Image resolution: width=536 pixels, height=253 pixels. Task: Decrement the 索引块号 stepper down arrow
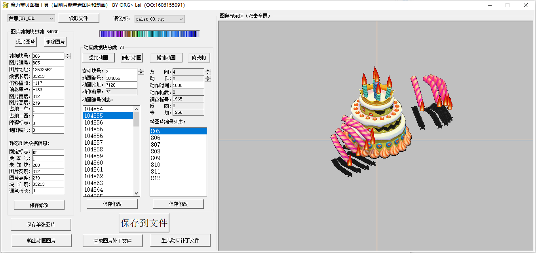(x=141, y=73)
